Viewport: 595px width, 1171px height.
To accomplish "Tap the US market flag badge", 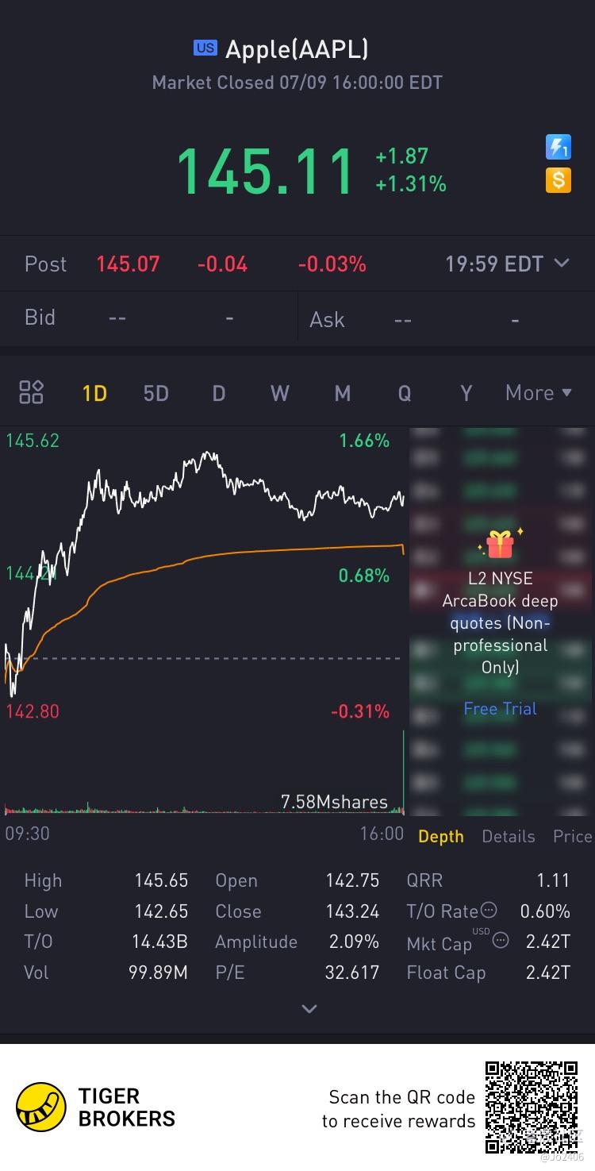I will click(x=205, y=48).
